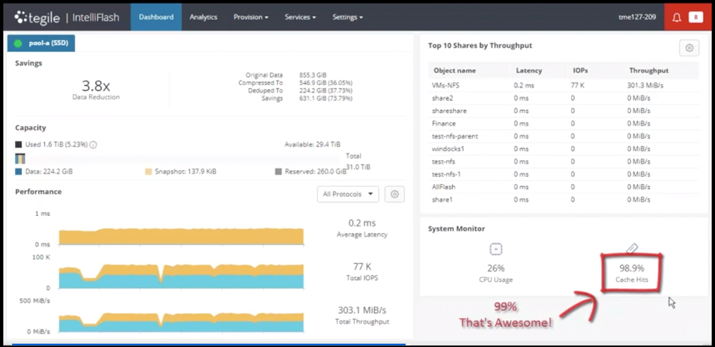This screenshot has height=347, width=715.
Task: Open Performance settings gear icon
Action: (x=395, y=194)
